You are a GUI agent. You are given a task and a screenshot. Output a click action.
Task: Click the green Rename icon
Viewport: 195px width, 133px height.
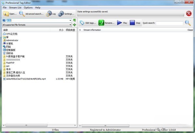101,23
